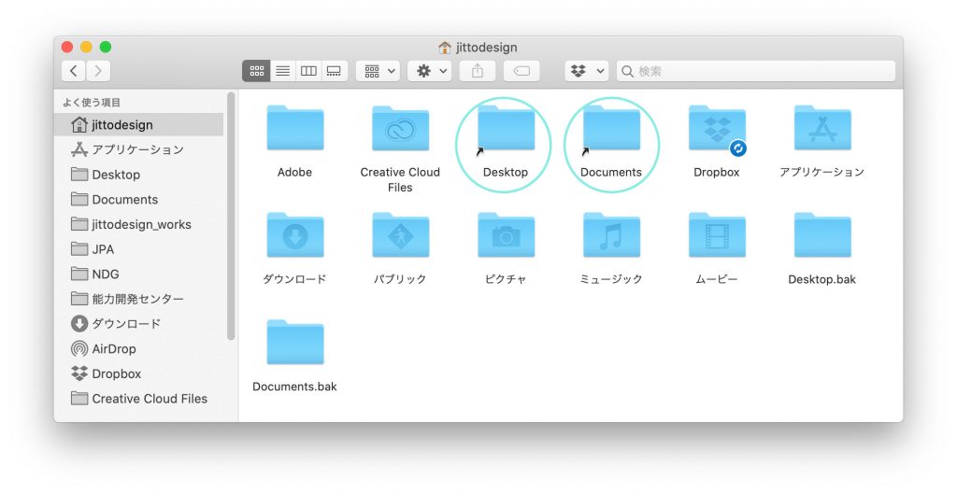Go forward with the right chevron button

[98, 71]
